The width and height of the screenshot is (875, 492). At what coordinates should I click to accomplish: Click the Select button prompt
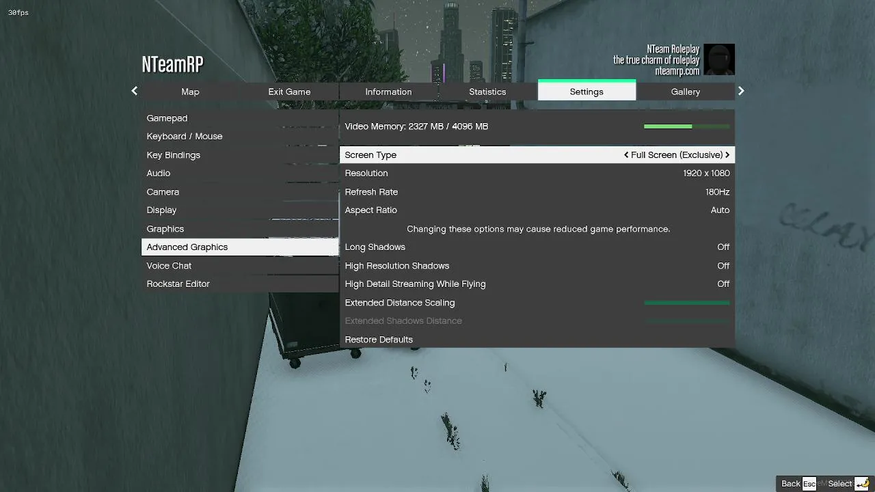pyautogui.click(x=840, y=484)
